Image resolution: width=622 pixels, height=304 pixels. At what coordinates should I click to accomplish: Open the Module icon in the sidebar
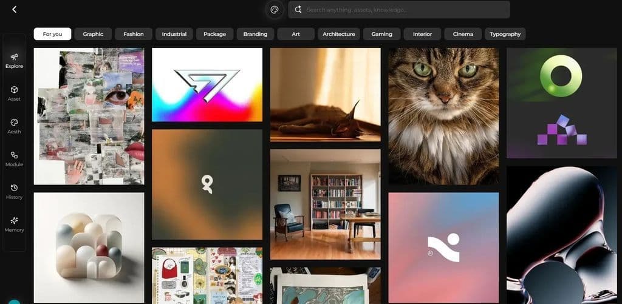(x=15, y=155)
